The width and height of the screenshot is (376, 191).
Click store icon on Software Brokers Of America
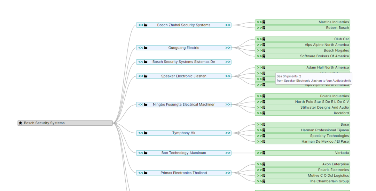click(264, 56)
